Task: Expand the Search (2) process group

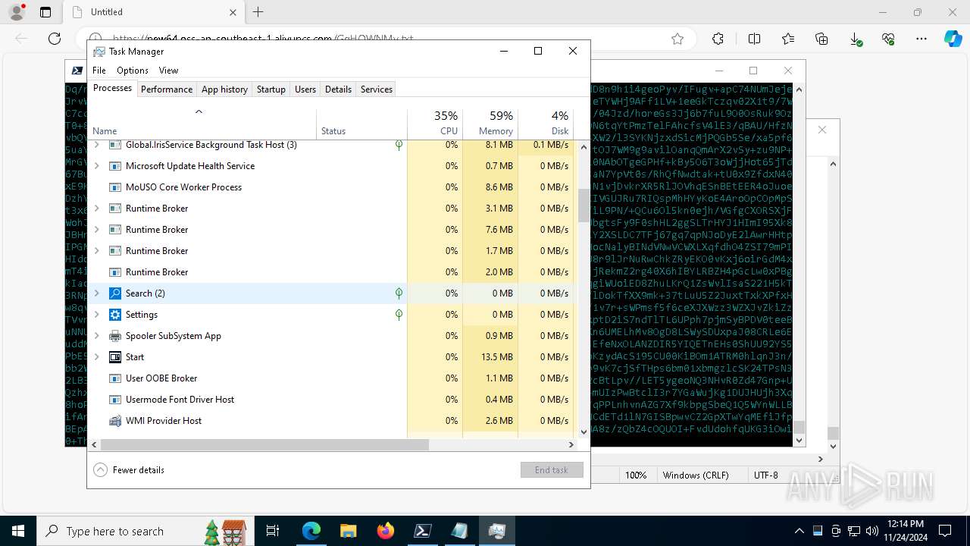Action: click(96, 293)
